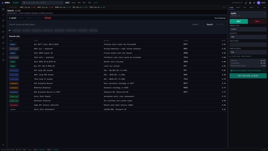Screen dimensions: 268x151
Task: Open the layout grid icon in top bar
Action: coord(250,3)
